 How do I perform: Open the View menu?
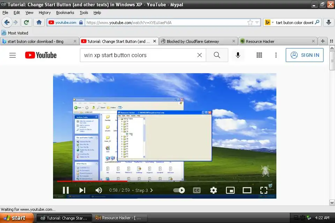point(29,13)
